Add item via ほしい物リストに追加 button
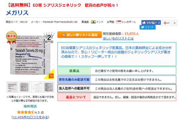The image size is (193, 120). (x=80, y=35)
